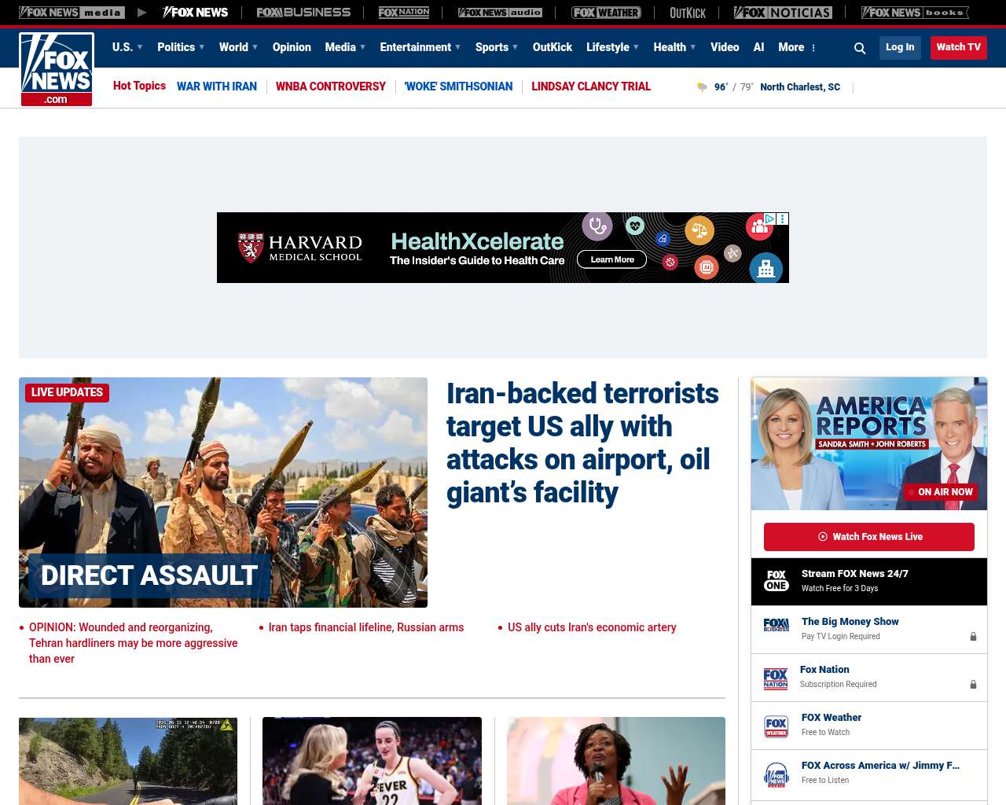Open Iran taps financial lifeline article
The height and width of the screenshot is (805, 1006).
366,627
